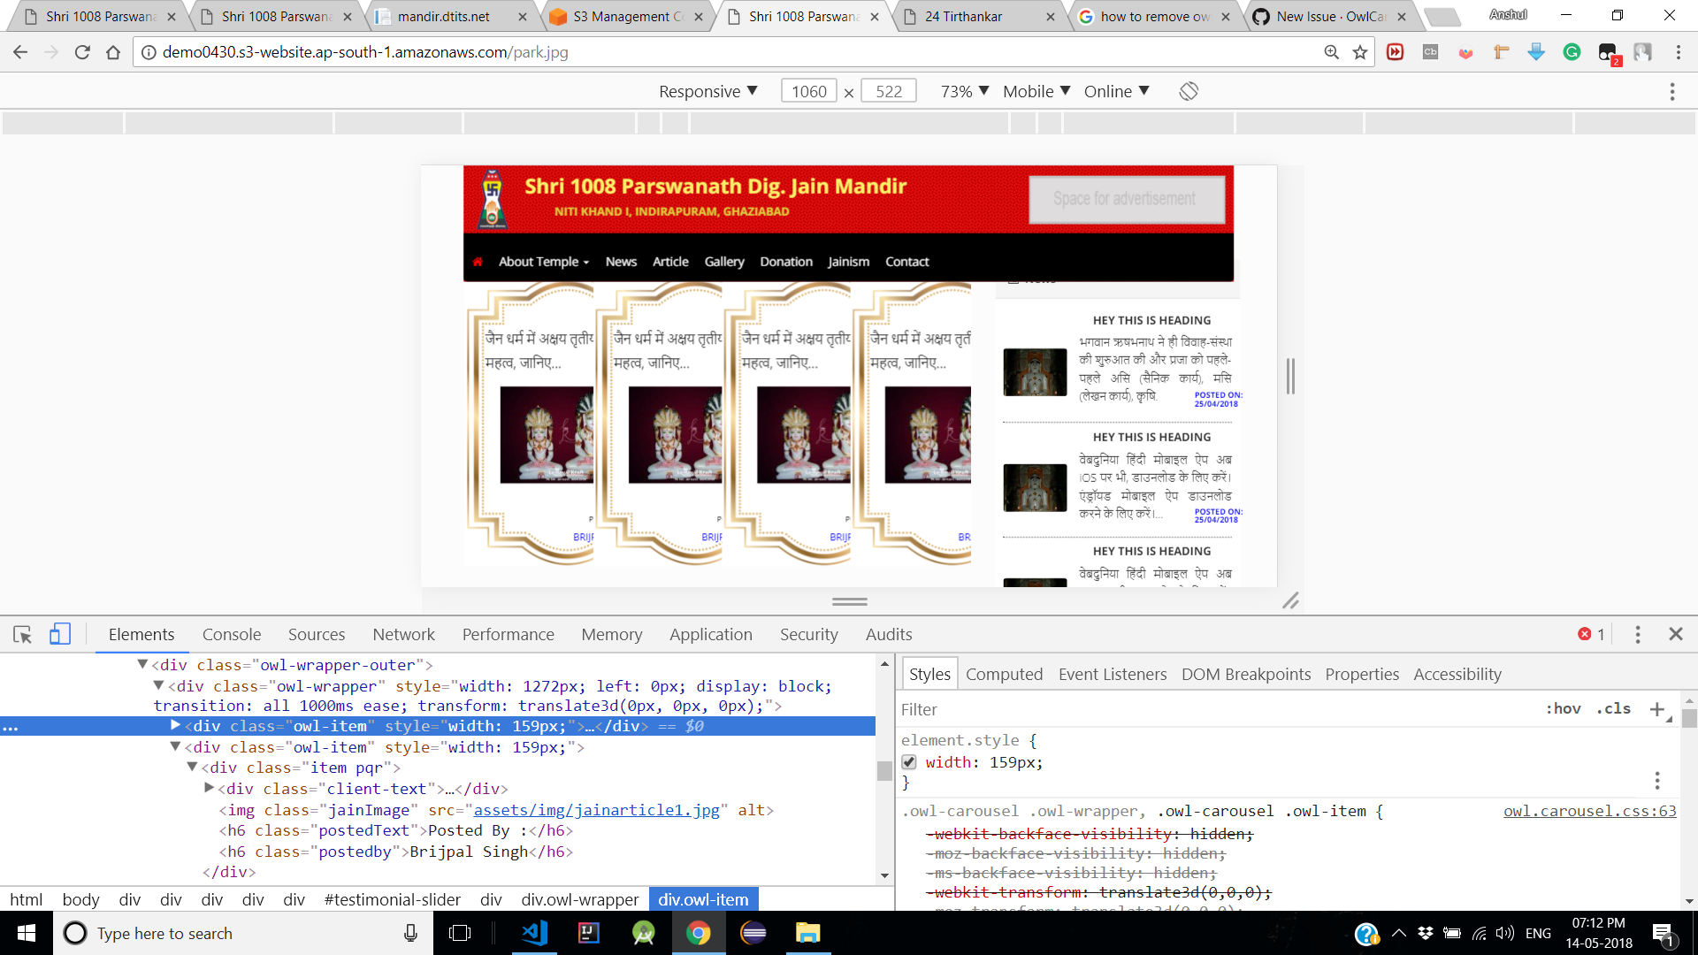This screenshot has width=1698, height=955.
Task: Open the owl.carousel.css:63 source link
Action: (1588, 811)
